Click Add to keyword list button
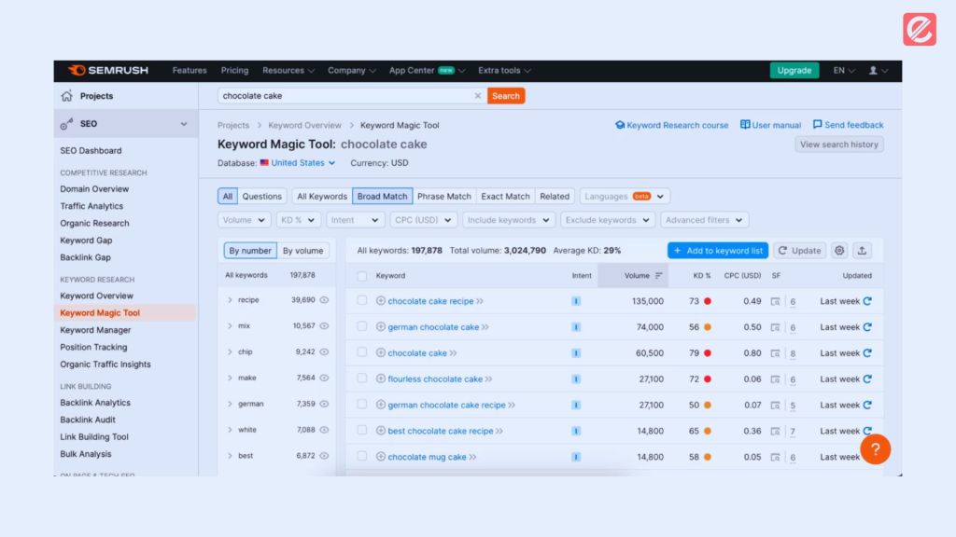 [718, 250]
